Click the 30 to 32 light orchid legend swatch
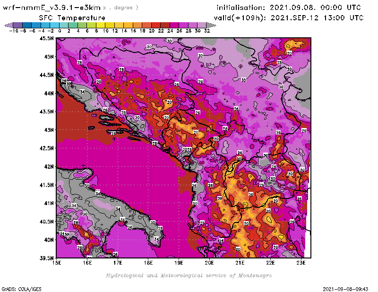The image size is (378, 292). 202,25
